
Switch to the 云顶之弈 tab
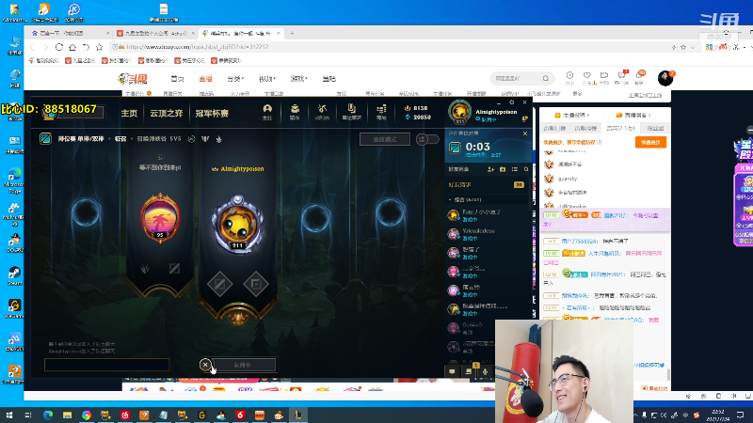[167, 113]
